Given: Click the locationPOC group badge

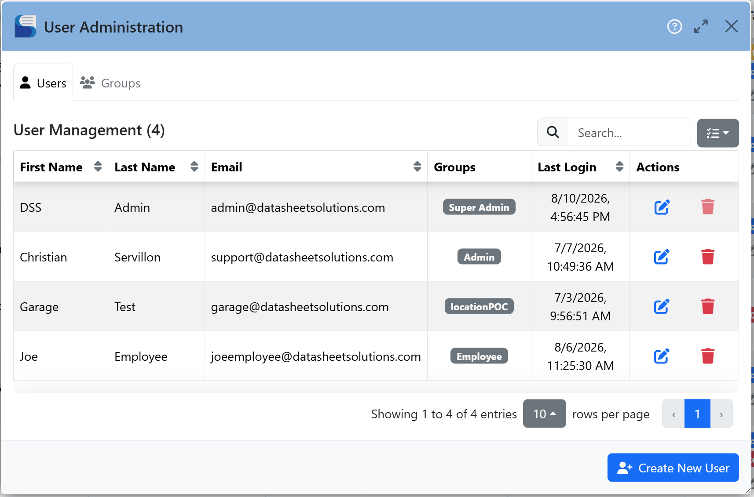Looking at the screenshot, I should tap(479, 306).
